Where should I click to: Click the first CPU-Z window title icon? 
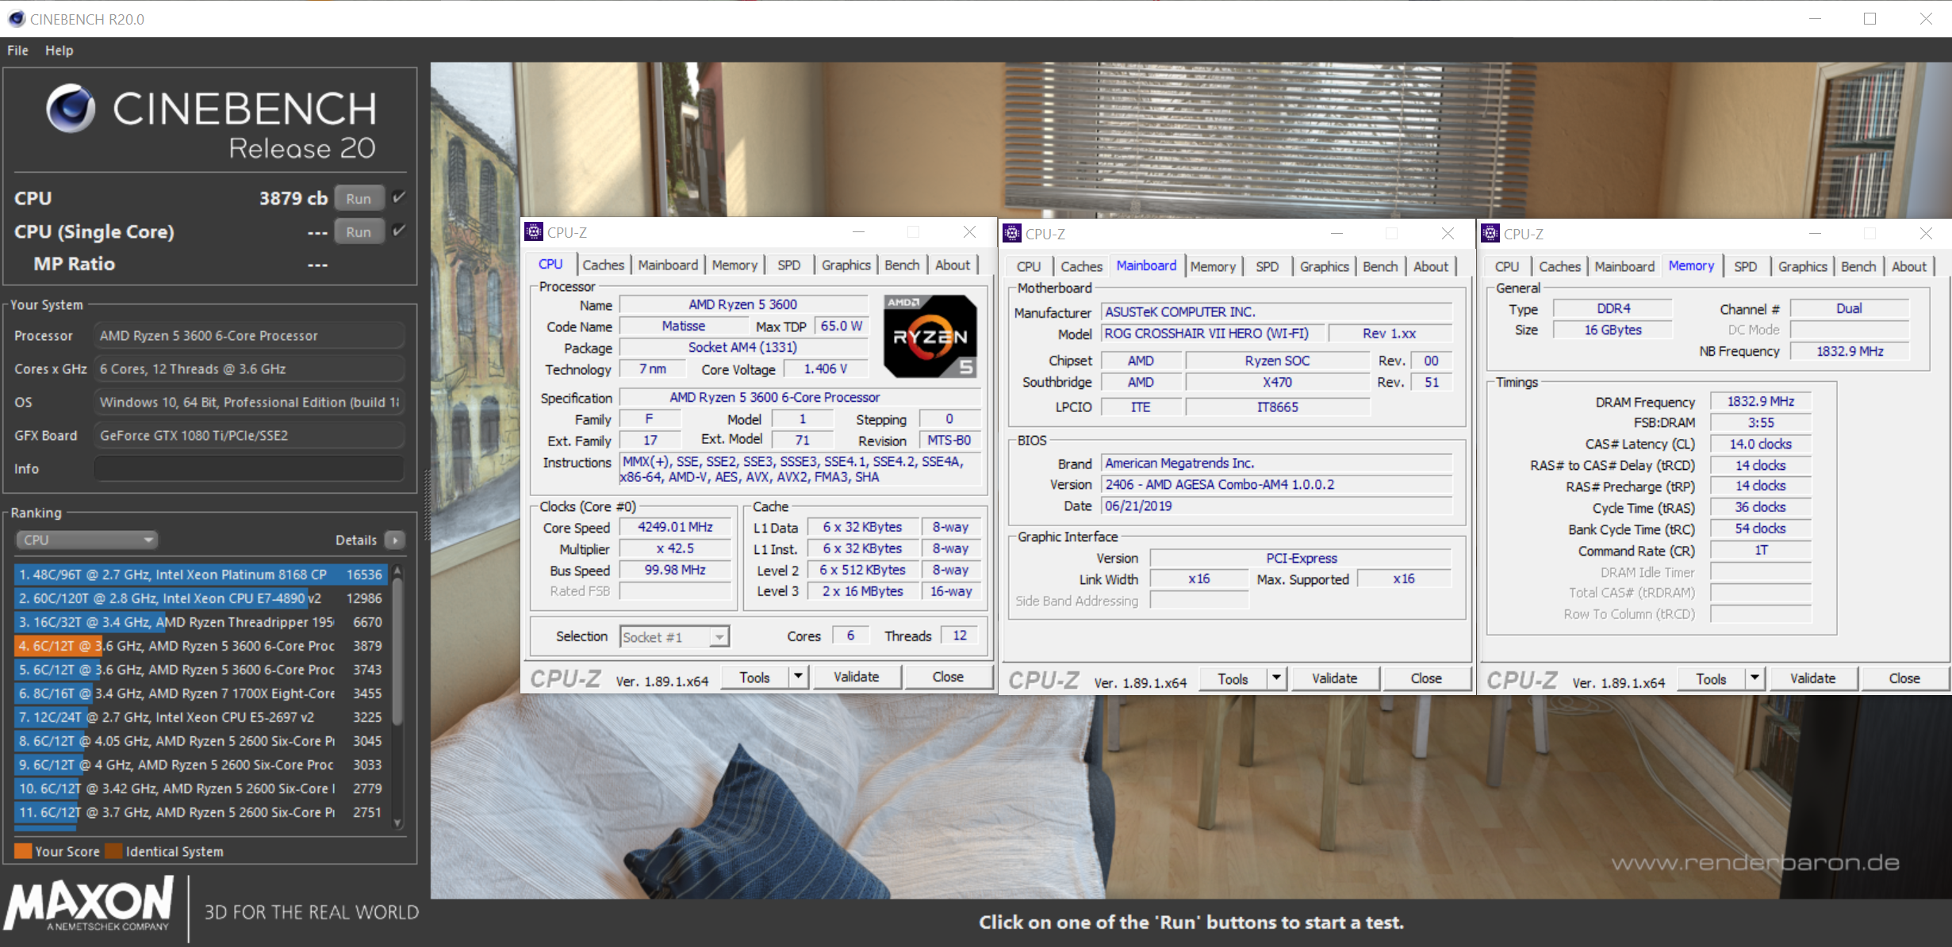[x=534, y=232]
